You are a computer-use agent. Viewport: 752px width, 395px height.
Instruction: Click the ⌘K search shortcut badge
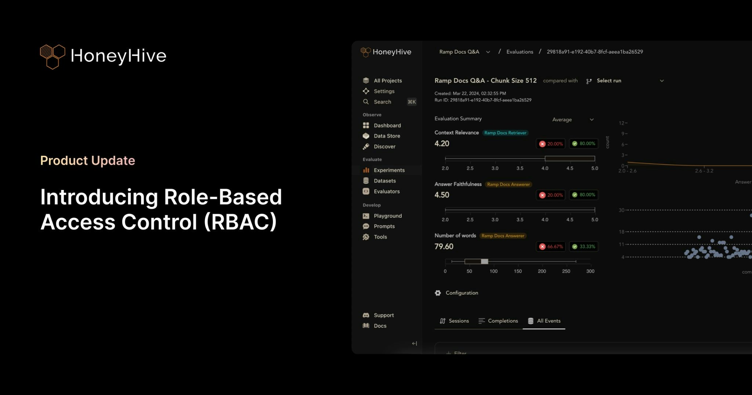pyautogui.click(x=412, y=102)
